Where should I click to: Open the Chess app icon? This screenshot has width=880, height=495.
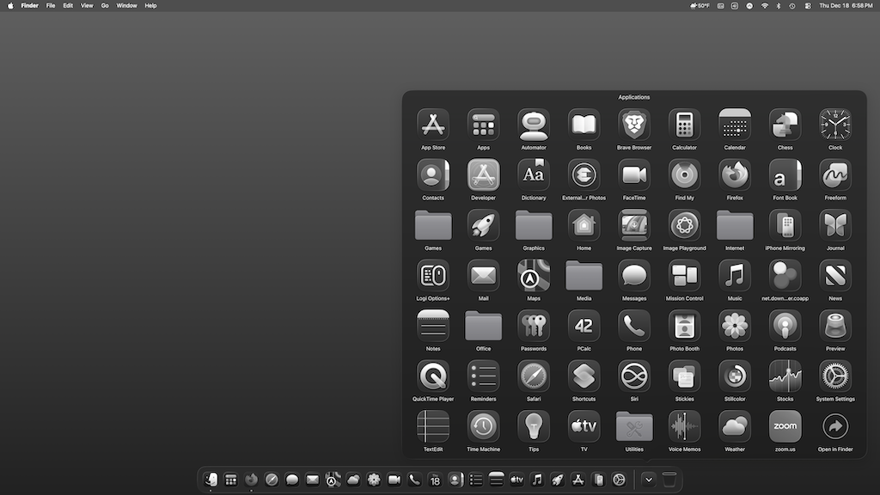[x=785, y=125]
